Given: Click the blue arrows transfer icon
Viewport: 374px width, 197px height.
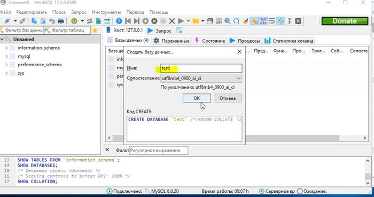Looking at the screenshot, I should pyautogui.click(x=107, y=21).
